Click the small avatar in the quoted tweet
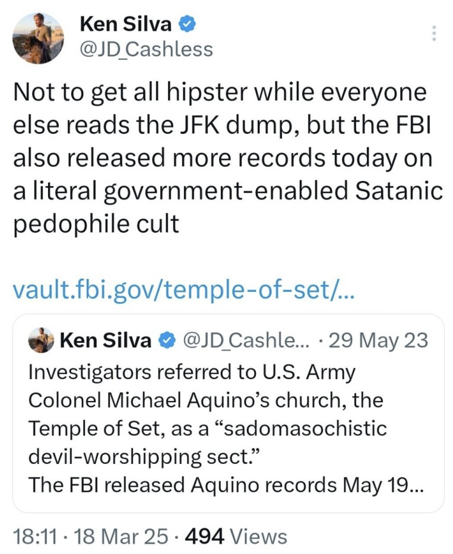The width and height of the screenshot is (453, 554). click(x=42, y=340)
